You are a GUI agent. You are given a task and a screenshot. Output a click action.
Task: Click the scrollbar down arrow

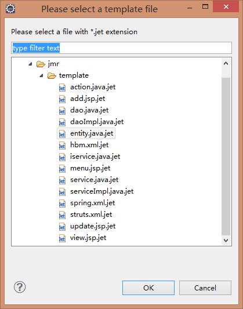(226, 240)
